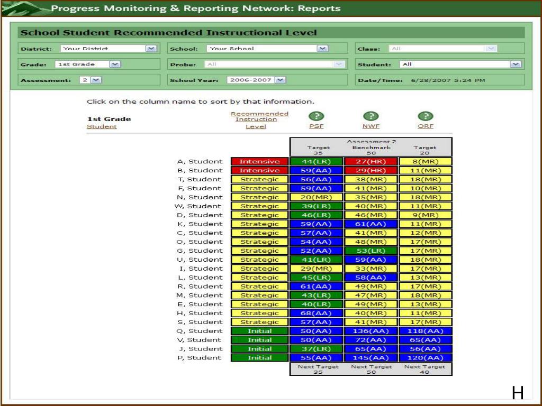Sort by Recommended Instruction Level link
The height and width of the screenshot is (406, 542).
(259, 120)
